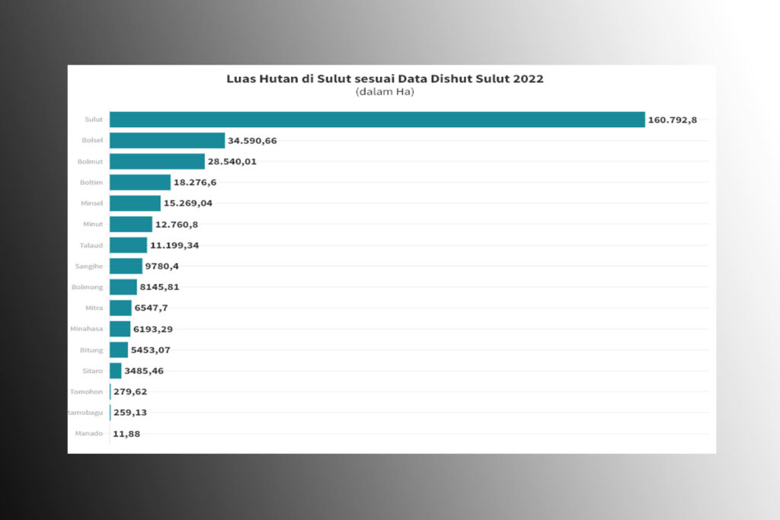Select the "Bolmong" axis label

[x=87, y=287]
